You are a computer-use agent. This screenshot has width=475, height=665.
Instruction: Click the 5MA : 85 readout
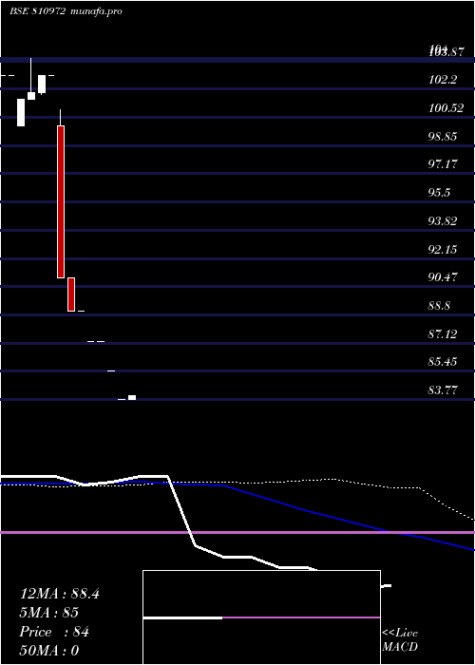tap(48, 613)
